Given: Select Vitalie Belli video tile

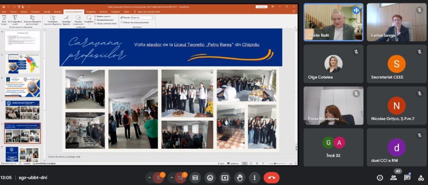Looking at the screenshot, I should 333,22.
